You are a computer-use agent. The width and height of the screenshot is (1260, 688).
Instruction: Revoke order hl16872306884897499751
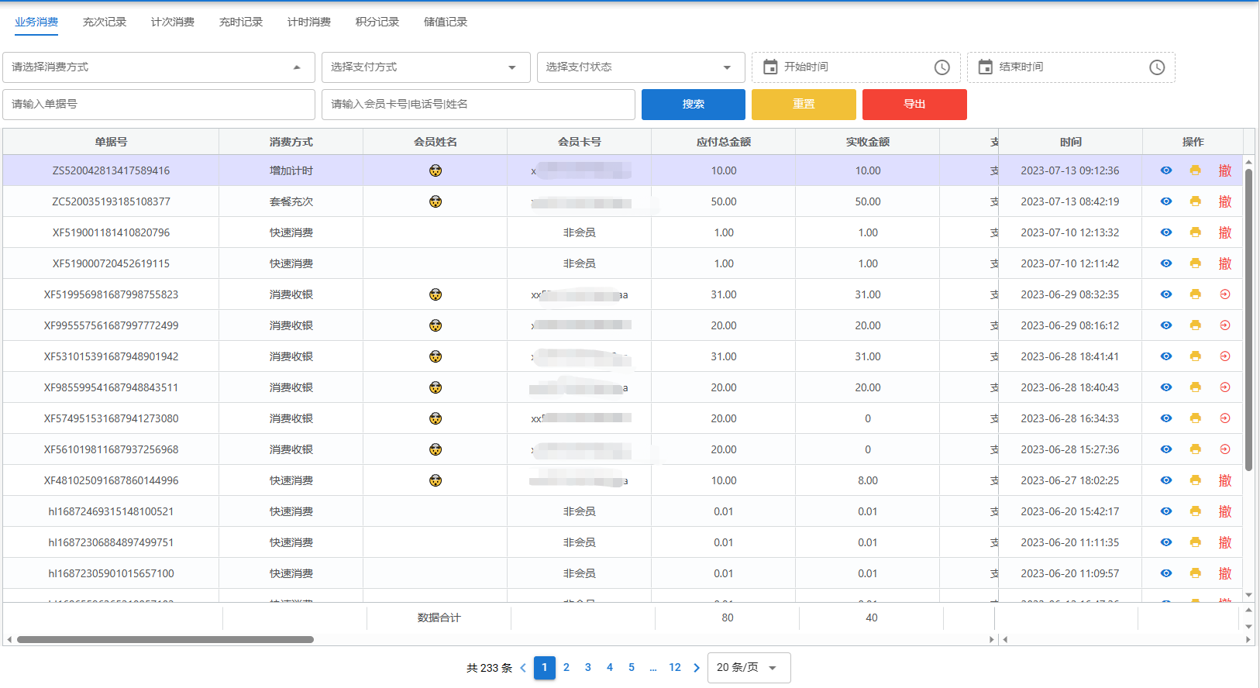(1225, 542)
